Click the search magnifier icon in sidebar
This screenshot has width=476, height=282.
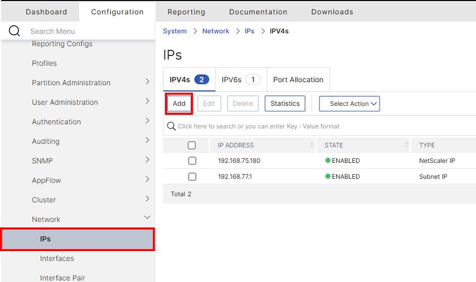point(14,31)
